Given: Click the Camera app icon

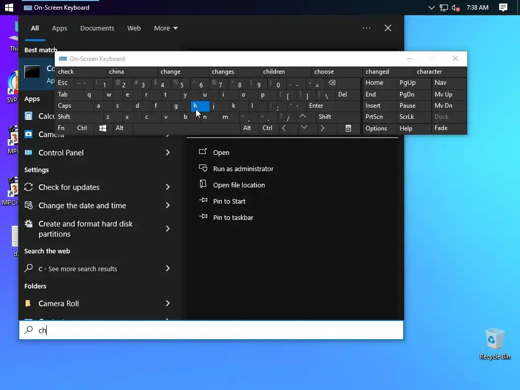Looking at the screenshot, I should pos(28,134).
